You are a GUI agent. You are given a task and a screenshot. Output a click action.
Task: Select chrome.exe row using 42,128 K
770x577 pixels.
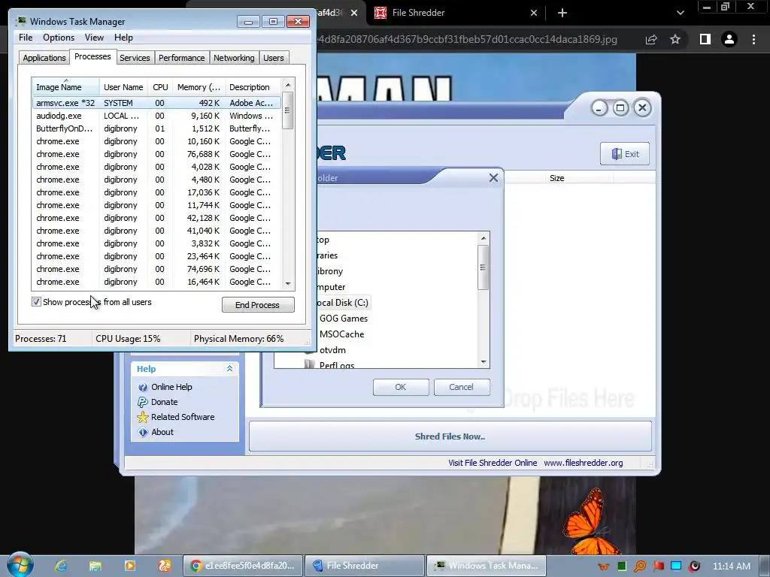tap(156, 218)
